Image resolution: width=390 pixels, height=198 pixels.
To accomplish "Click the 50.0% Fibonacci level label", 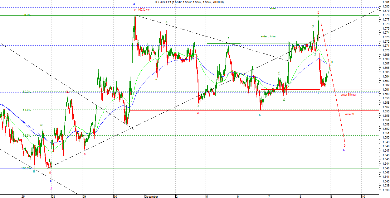I will (27, 92).
